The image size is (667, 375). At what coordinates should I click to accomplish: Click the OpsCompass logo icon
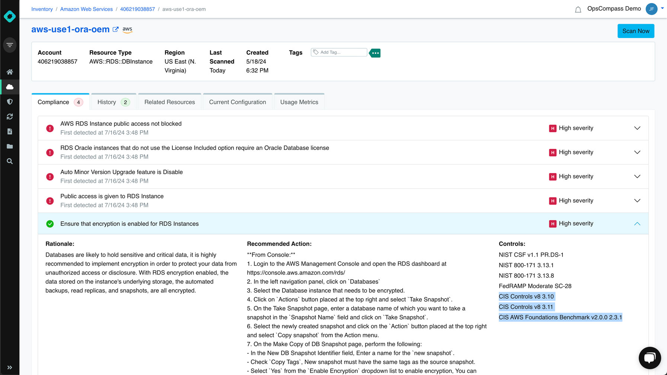click(10, 16)
